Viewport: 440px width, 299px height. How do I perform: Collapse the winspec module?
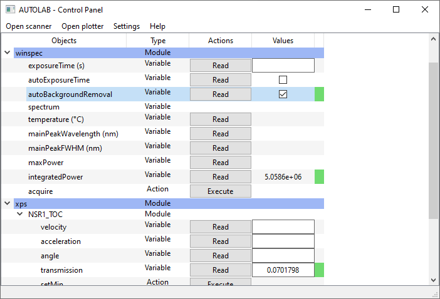(8, 53)
